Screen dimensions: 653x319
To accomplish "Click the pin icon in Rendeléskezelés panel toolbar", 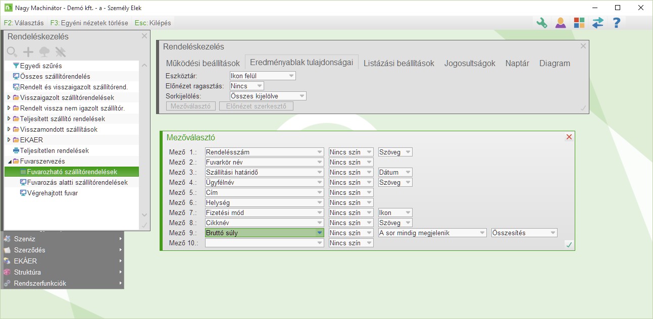I will click(x=61, y=51).
